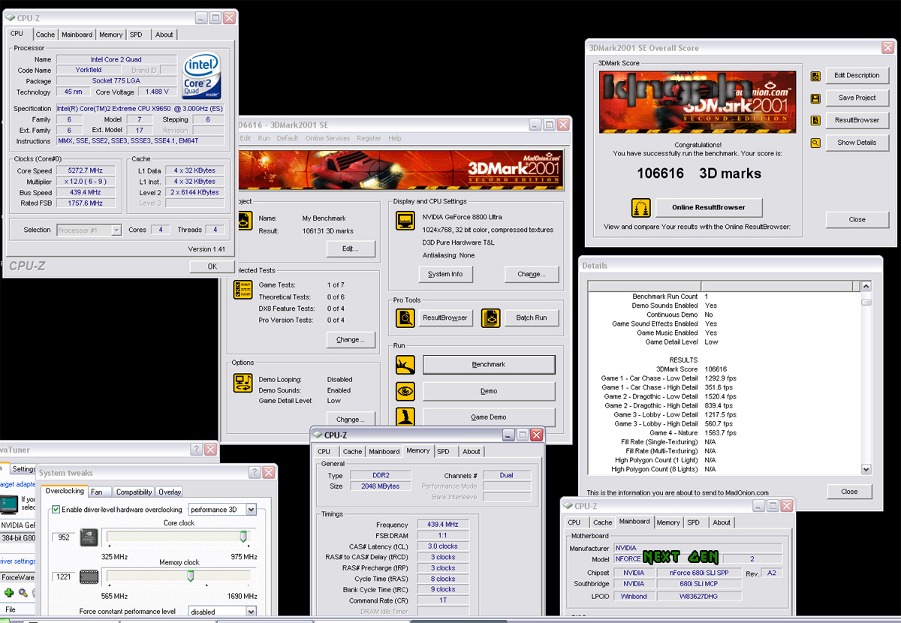Click the Core clock value field showing 952
Screen dimensions: 901x623
pyautogui.click(x=63, y=537)
